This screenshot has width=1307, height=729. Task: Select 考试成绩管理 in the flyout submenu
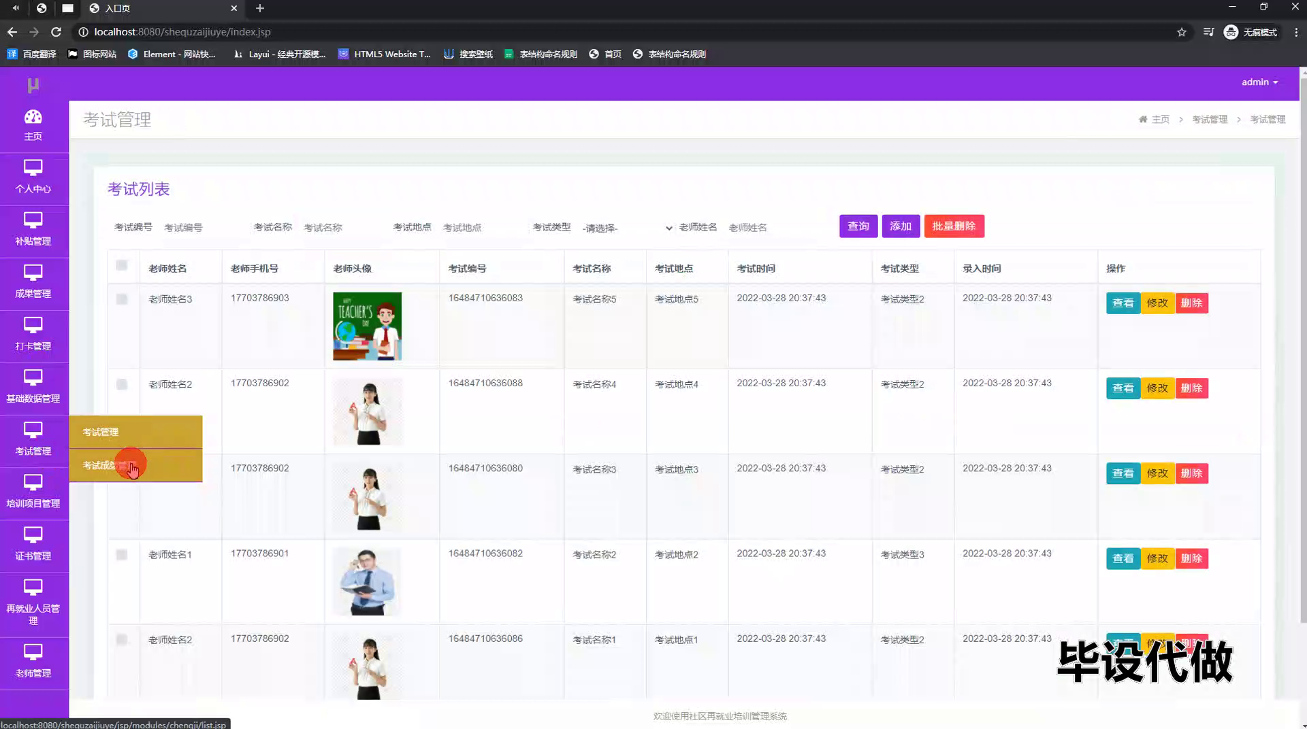[x=135, y=465]
